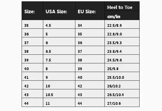The height and width of the screenshot is (111, 162).
Task: Click the 24.5/9.6 measurement cell
Action: point(115,60)
